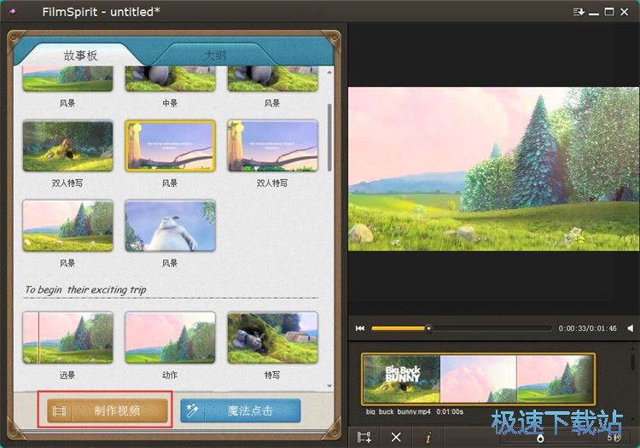Screen dimensions: 640x448
Task: Click the add video clip icon
Action: pos(364,437)
